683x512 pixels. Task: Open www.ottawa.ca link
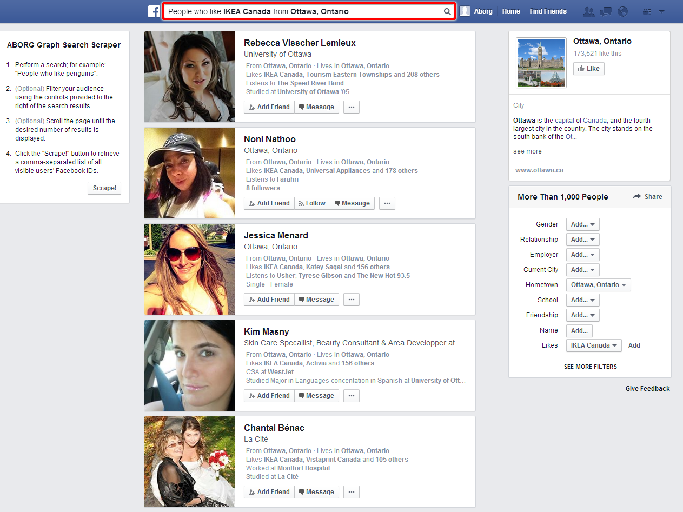[x=539, y=170]
